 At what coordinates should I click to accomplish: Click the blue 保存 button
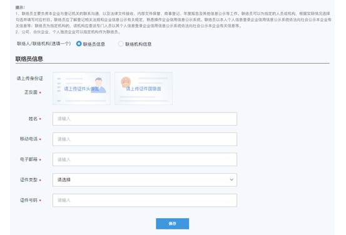coord(172,224)
